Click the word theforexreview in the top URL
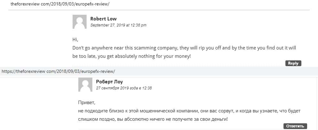The image size is (318, 130). point(25,4)
